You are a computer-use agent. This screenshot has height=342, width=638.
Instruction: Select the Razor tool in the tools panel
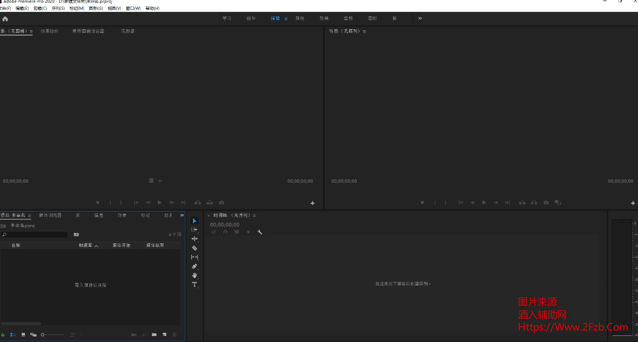(195, 248)
